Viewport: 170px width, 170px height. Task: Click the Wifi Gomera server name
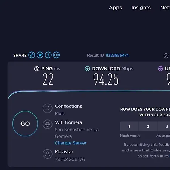point(68,122)
